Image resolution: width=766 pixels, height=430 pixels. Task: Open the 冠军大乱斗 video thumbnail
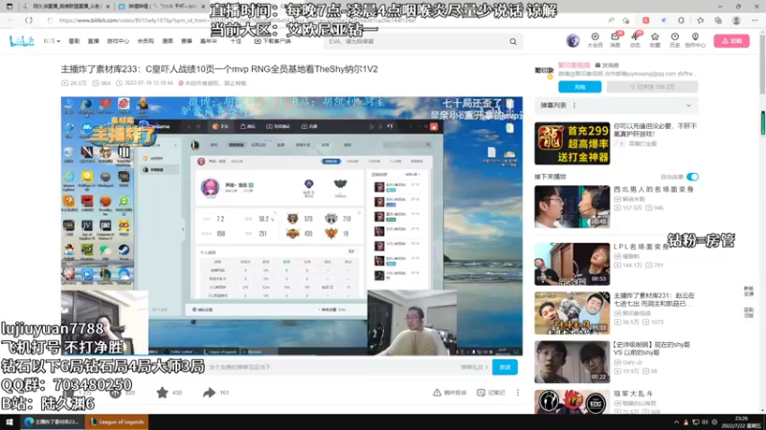[x=572, y=401]
